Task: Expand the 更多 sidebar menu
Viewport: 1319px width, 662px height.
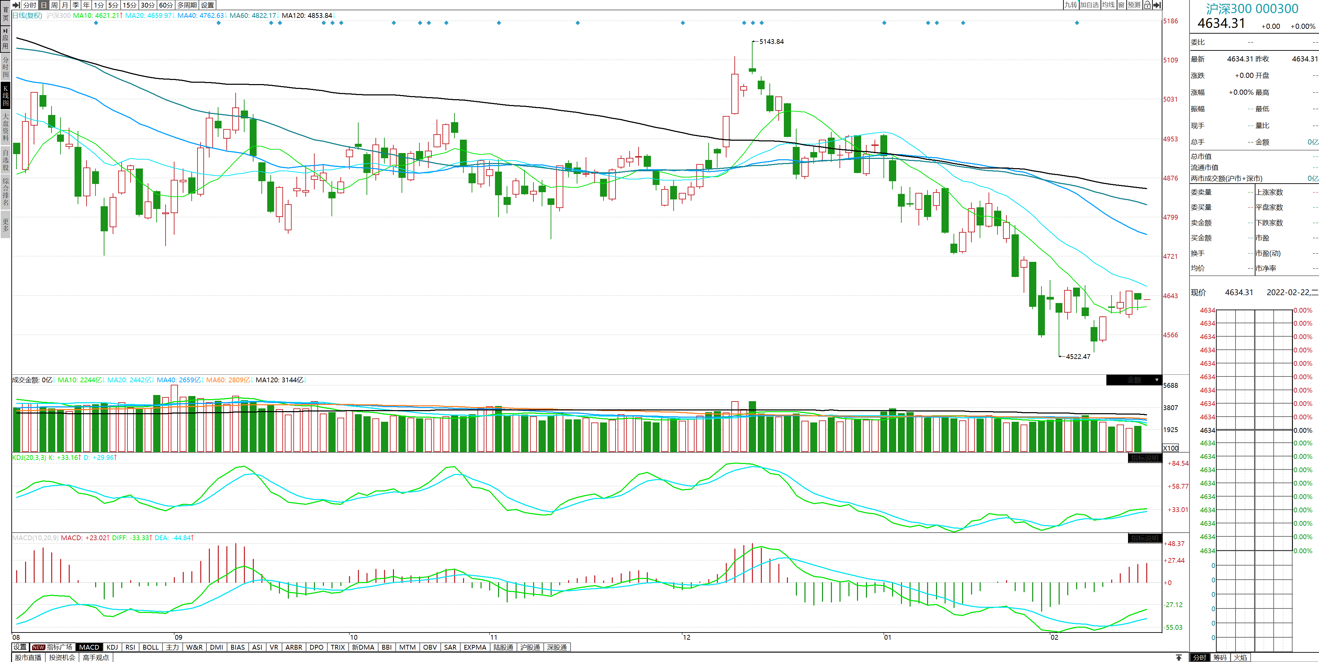Action: (5, 224)
